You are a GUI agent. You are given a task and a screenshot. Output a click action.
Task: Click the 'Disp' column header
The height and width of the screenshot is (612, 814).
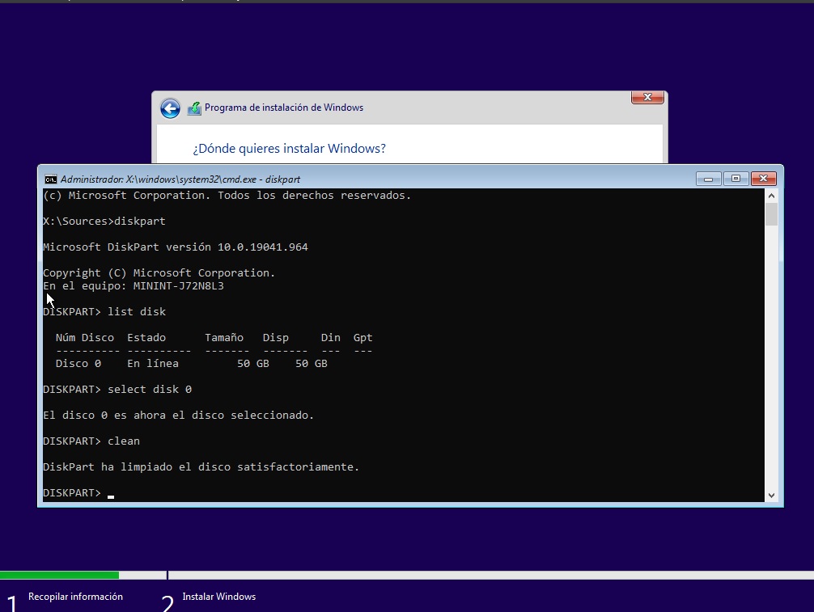(x=276, y=338)
